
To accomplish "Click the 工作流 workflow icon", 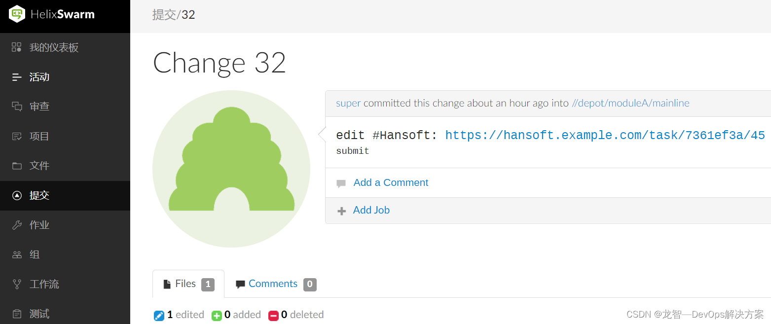I will [x=17, y=284].
